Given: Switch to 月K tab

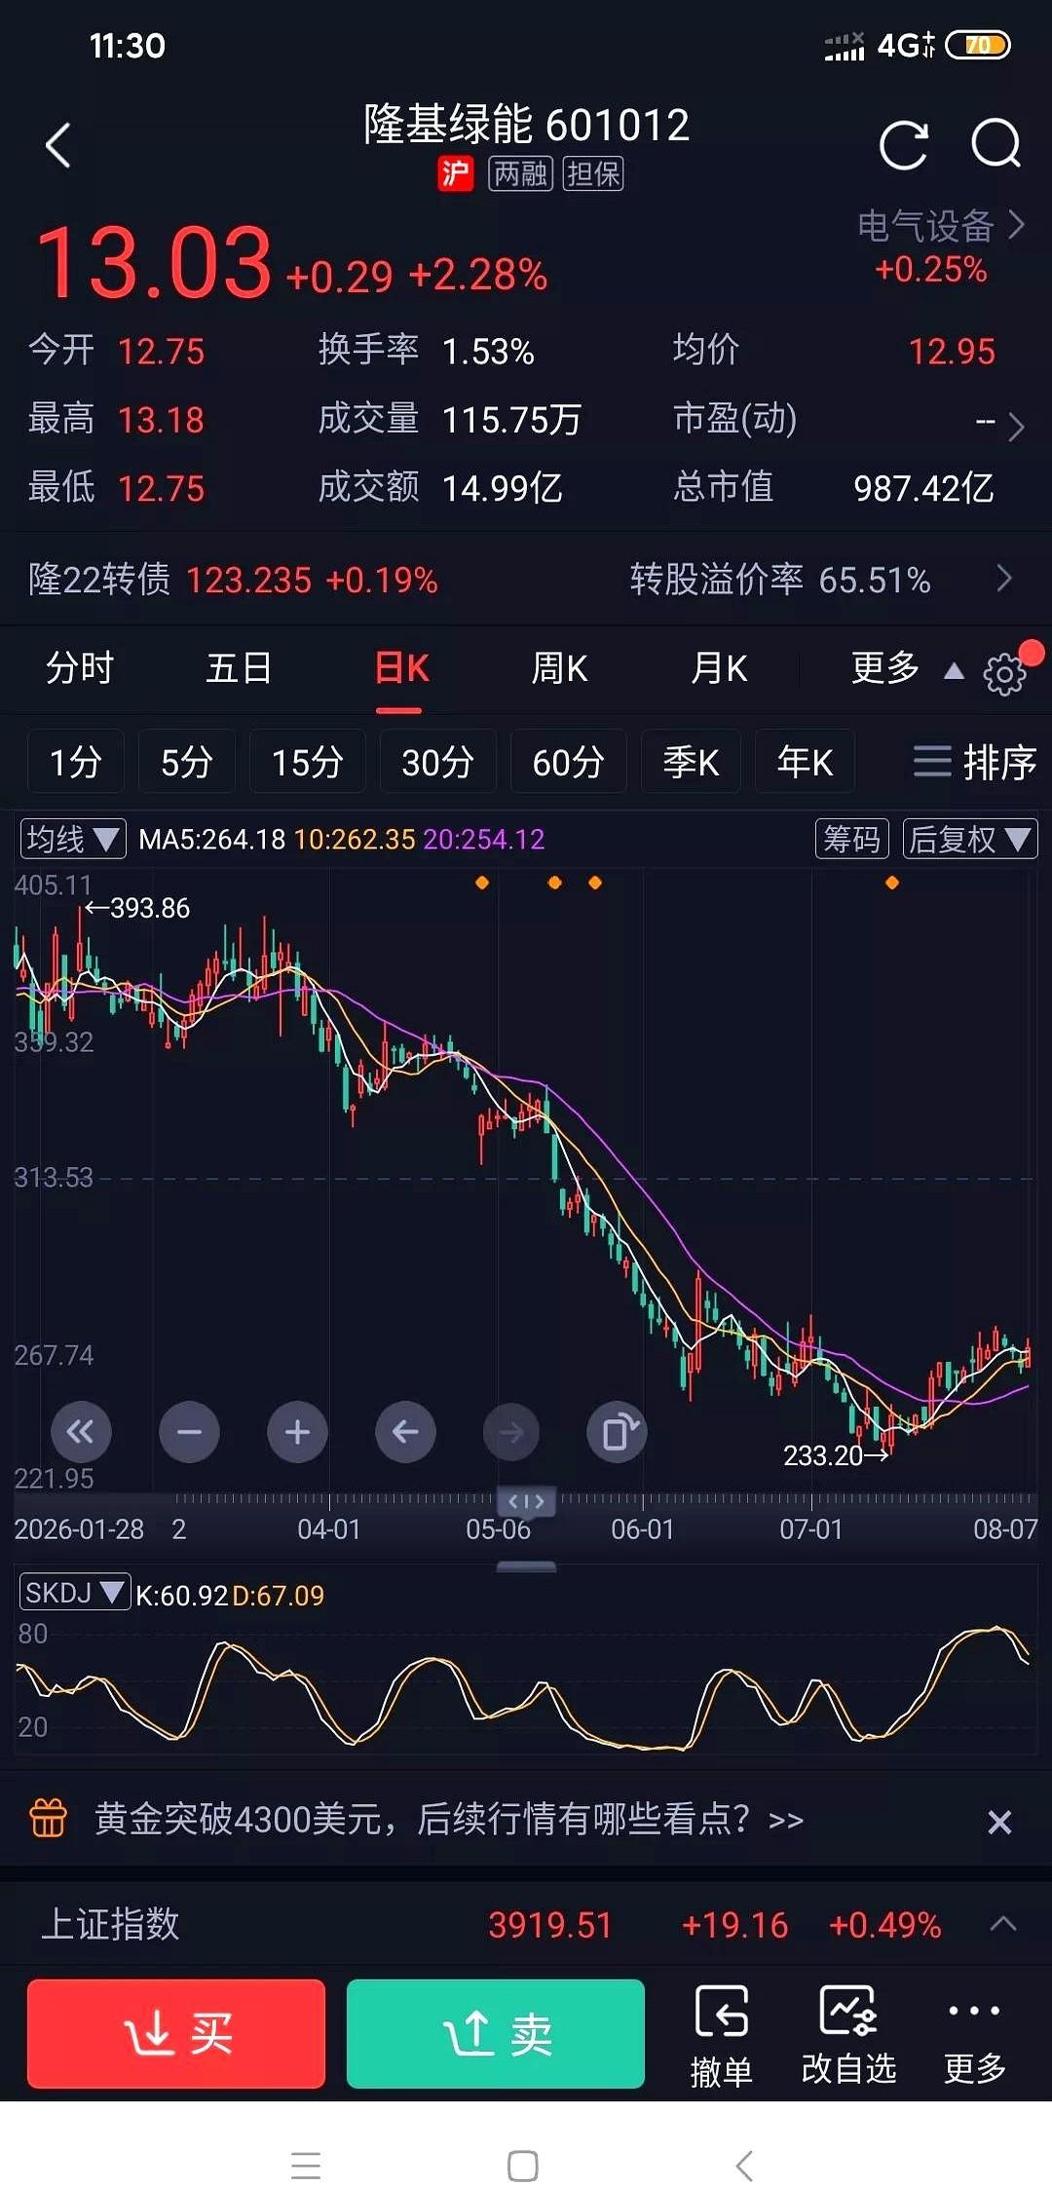Looking at the screenshot, I should coord(719,668).
